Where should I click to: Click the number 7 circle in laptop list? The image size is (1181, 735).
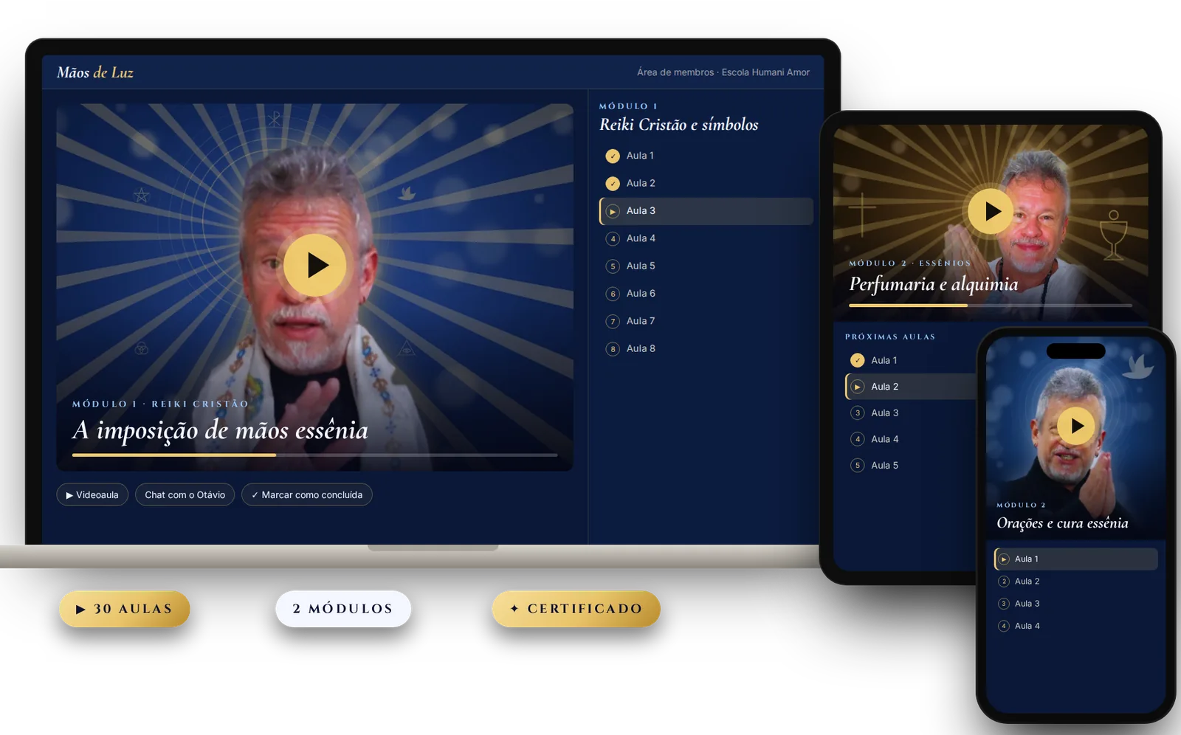tap(613, 321)
